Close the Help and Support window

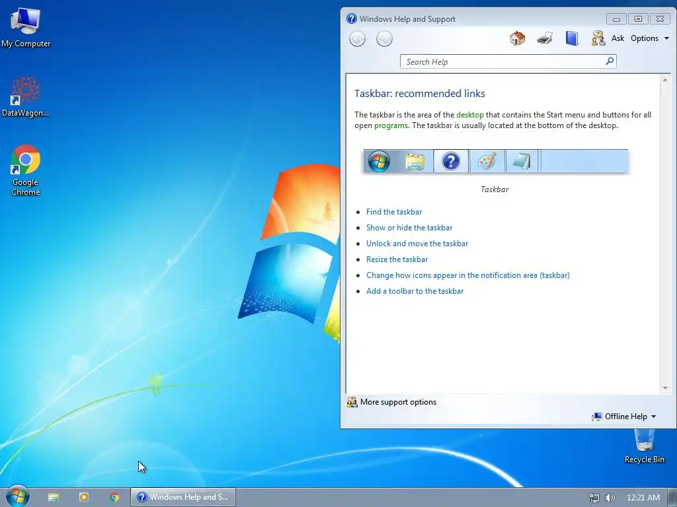pyautogui.click(x=660, y=19)
